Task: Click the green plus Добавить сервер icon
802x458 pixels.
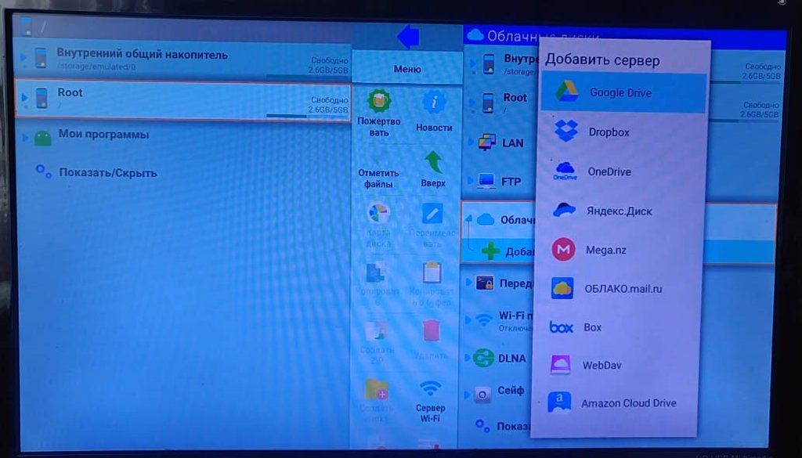Action: click(x=490, y=251)
